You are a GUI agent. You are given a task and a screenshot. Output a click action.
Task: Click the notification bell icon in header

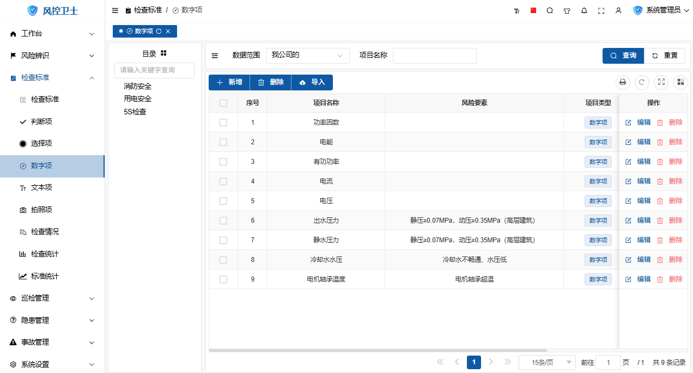click(x=584, y=10)
